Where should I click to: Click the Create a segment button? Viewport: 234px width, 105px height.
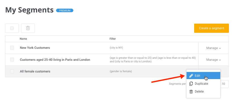tap(211, 28)
